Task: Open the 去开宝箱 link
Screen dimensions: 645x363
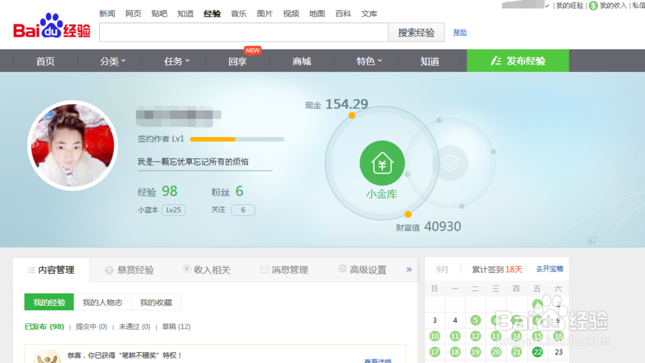Action: 550,269
